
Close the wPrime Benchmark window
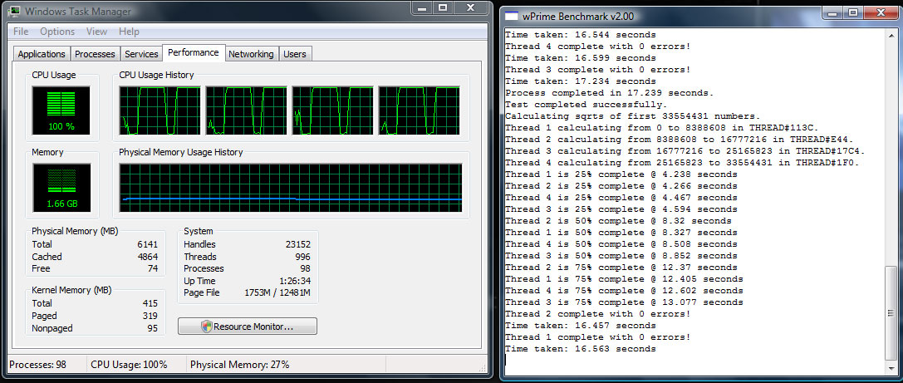880,12
